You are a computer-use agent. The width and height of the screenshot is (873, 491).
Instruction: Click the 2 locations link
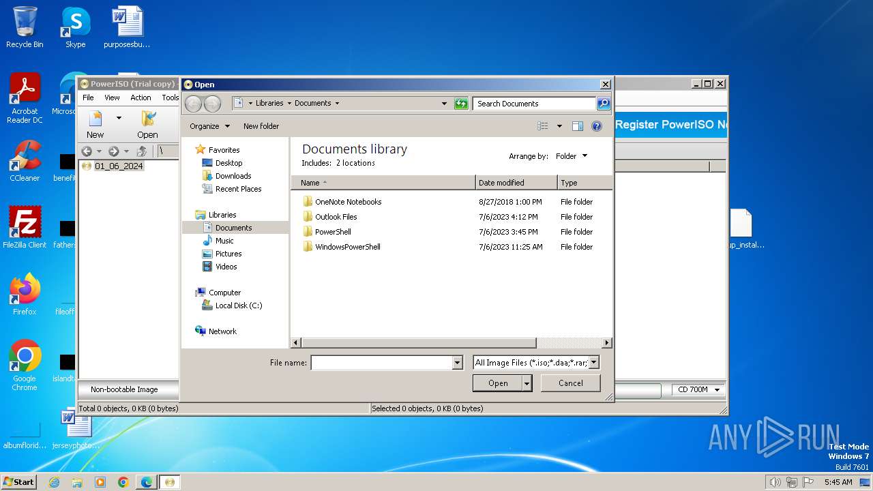click(355, 163)
